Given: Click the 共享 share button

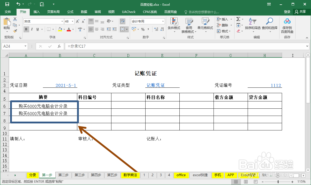Looking at the screenshot, I should tap(300, 12).
